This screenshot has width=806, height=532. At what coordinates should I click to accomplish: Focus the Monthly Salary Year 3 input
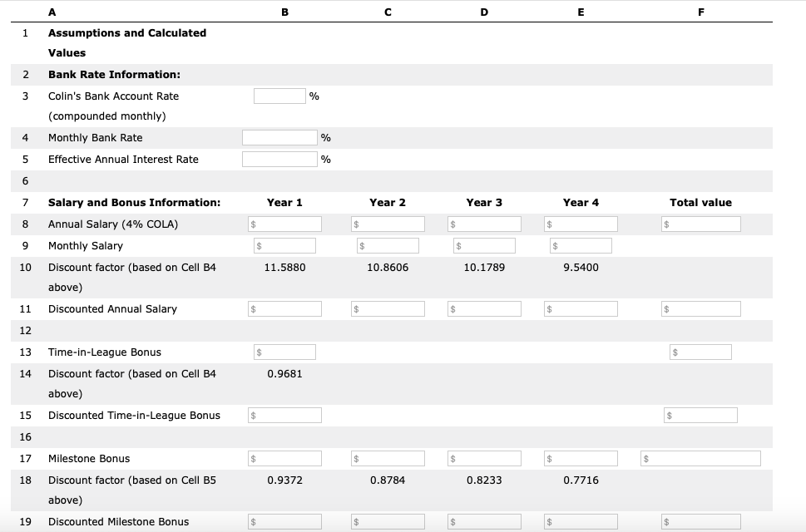click(484, 245)
